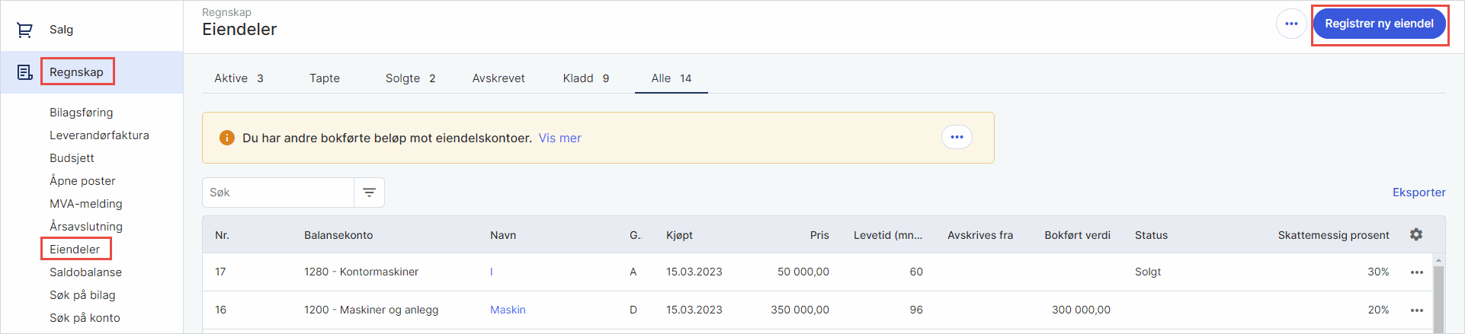Select the Avskrevet tab
The image size is (1465, 334).
(498, 78)
